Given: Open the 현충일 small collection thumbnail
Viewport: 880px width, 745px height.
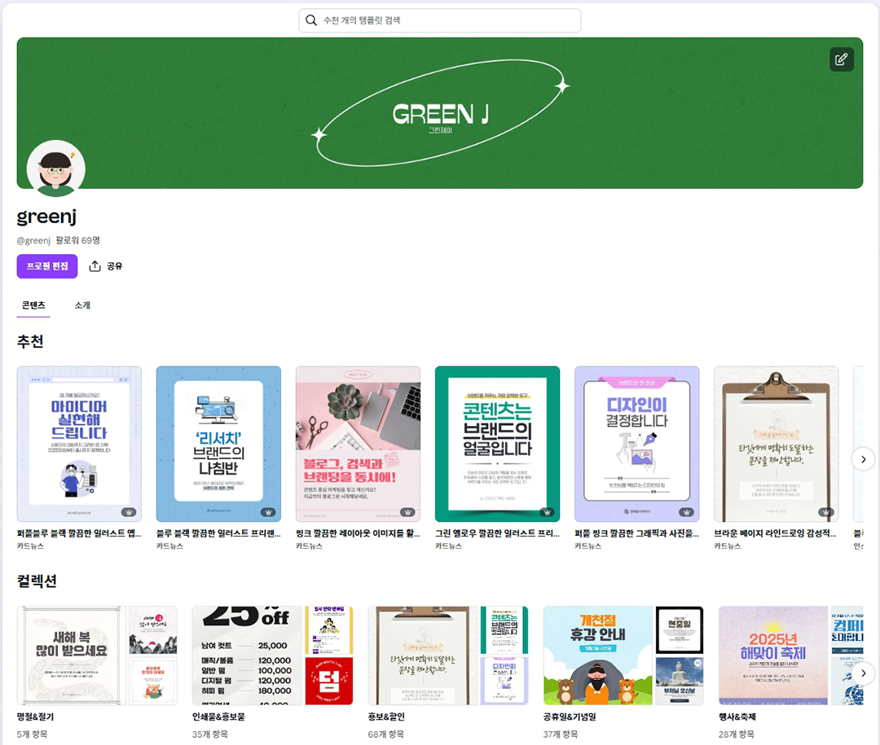Looking at the screenshot, I should coord(680,629).
